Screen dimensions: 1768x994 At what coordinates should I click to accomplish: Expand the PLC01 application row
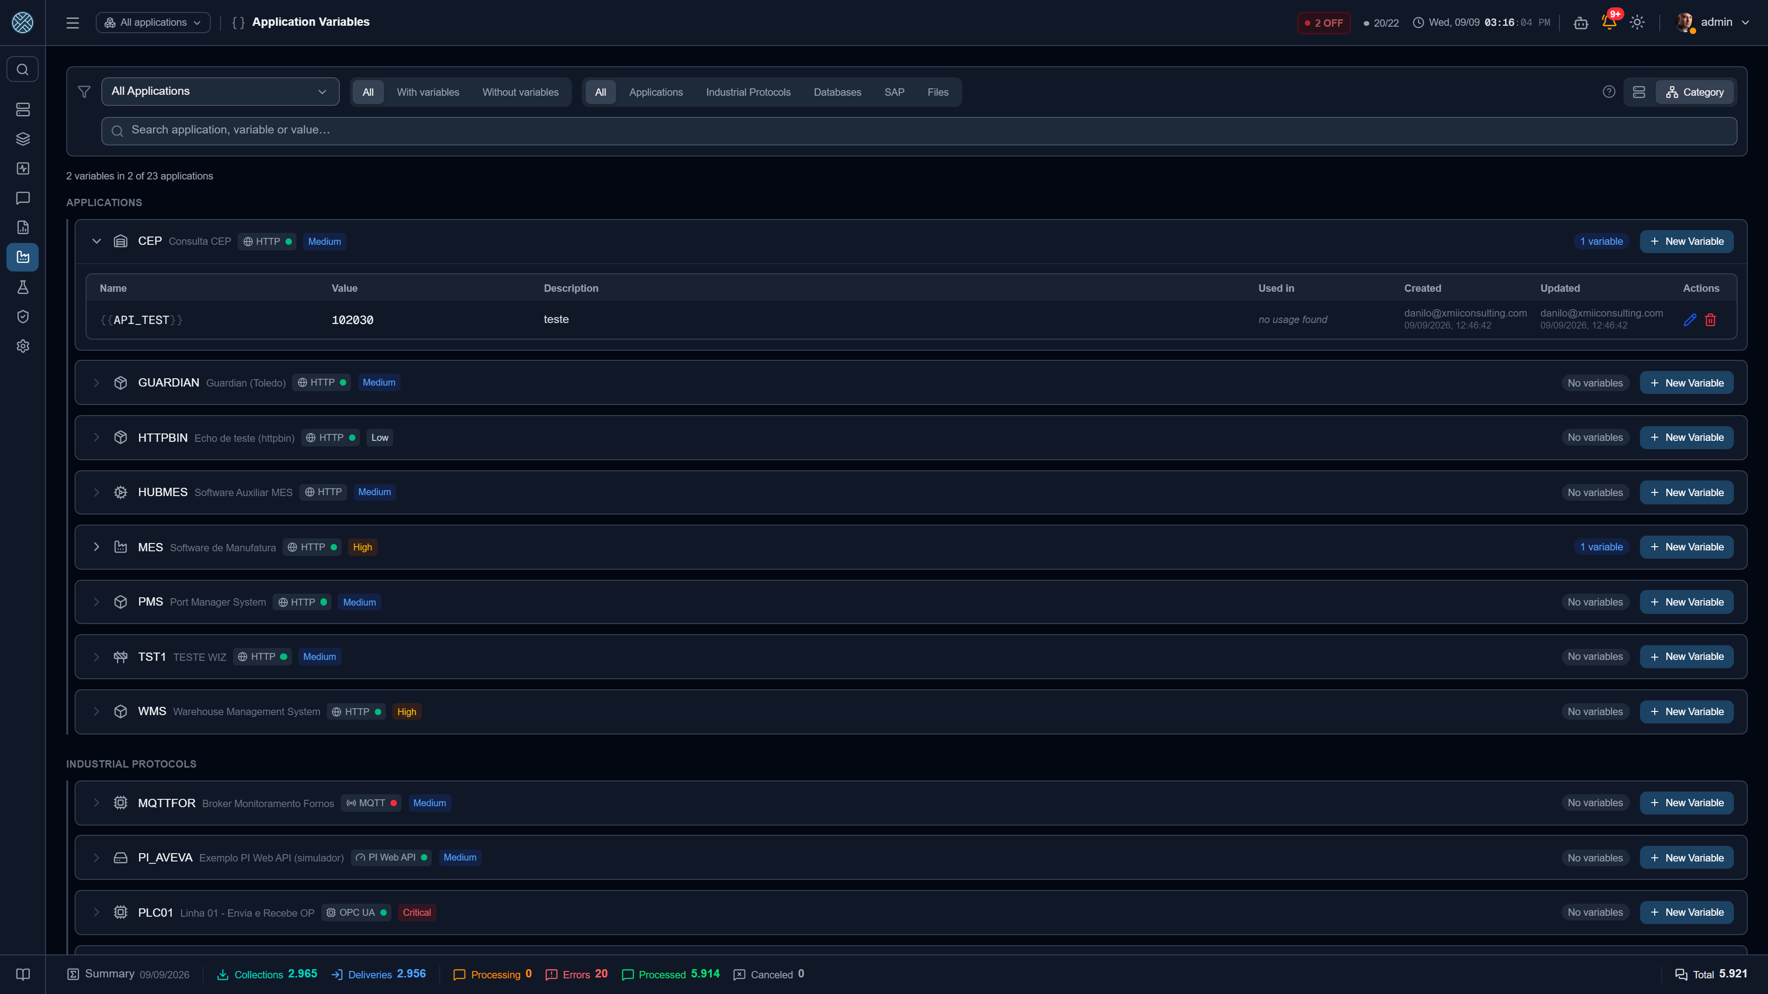(x=97, y=913)
